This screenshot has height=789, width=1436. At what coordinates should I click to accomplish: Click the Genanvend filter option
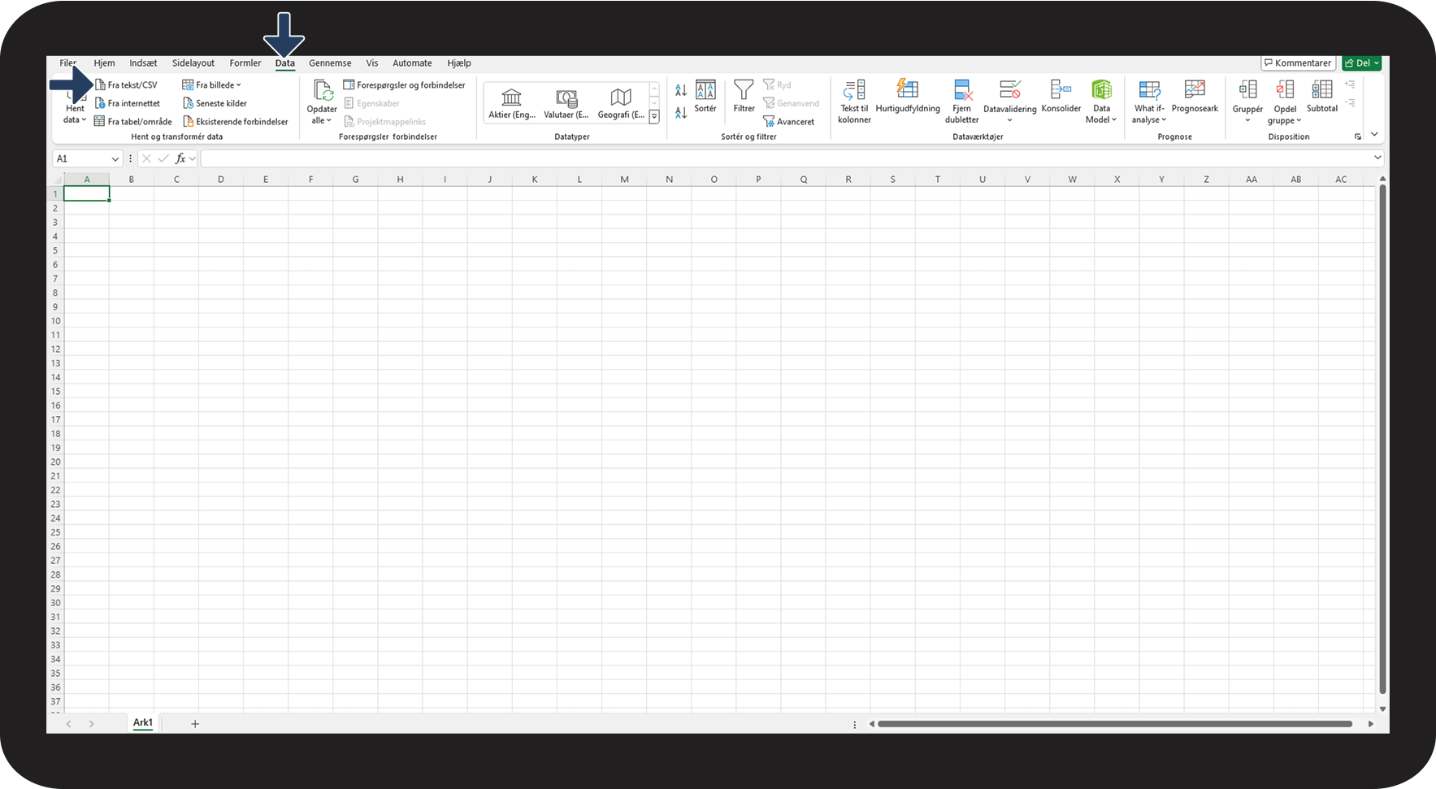click(791, 103)
